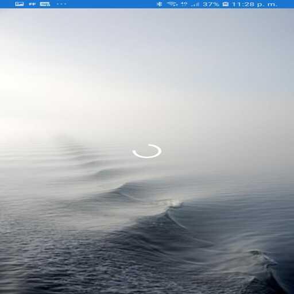Tap the white circular loading spinner

(x=147, y=151)
